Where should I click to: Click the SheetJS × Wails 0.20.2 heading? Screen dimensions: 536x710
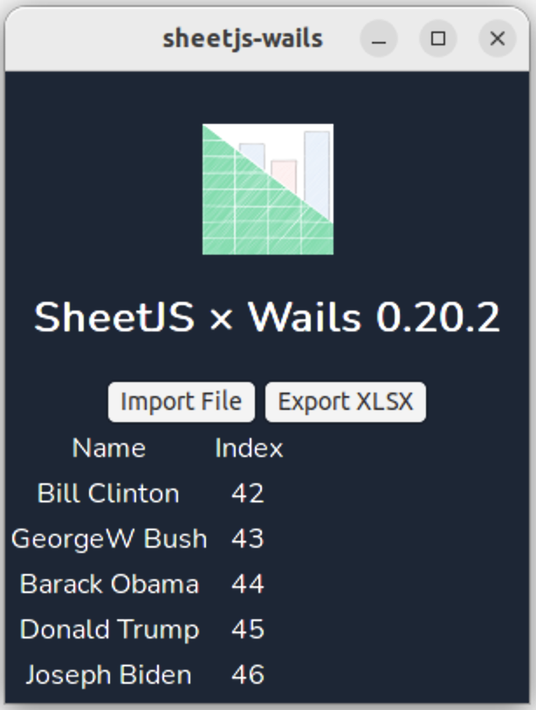point(267,318)
